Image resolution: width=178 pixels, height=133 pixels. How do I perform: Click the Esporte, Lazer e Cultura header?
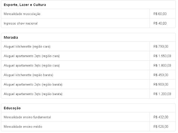click(x=25, y=5)
